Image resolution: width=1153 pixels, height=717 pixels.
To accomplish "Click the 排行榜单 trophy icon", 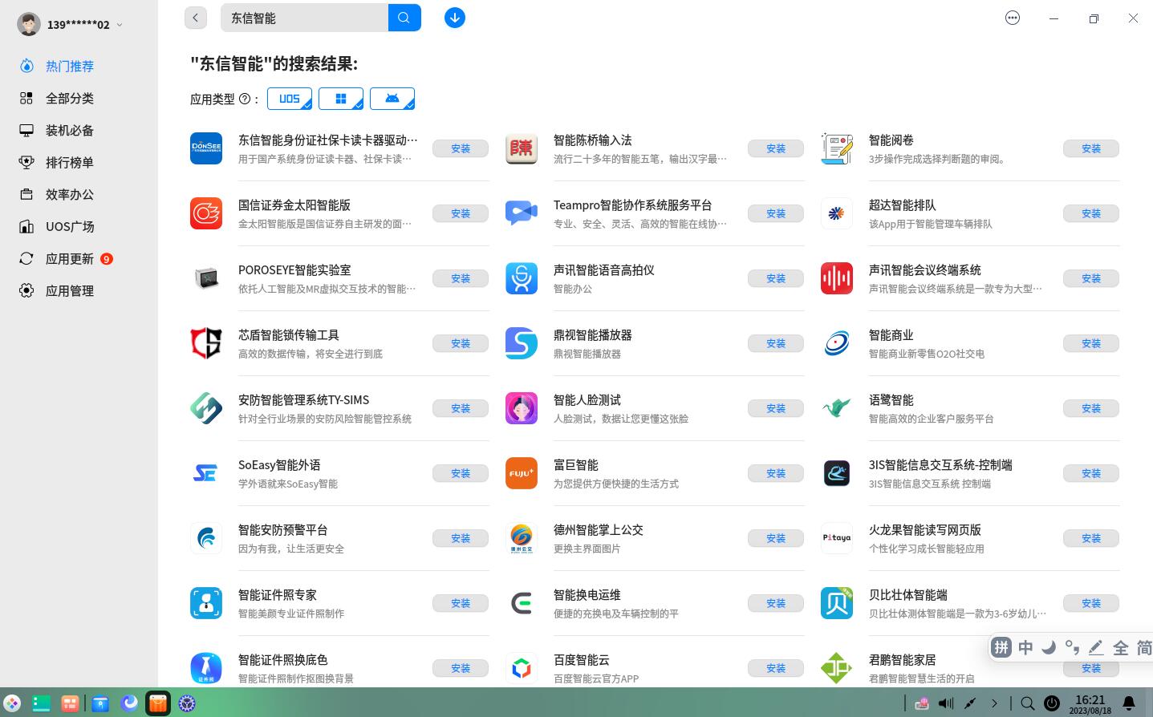I will click(x=26, y=162).
